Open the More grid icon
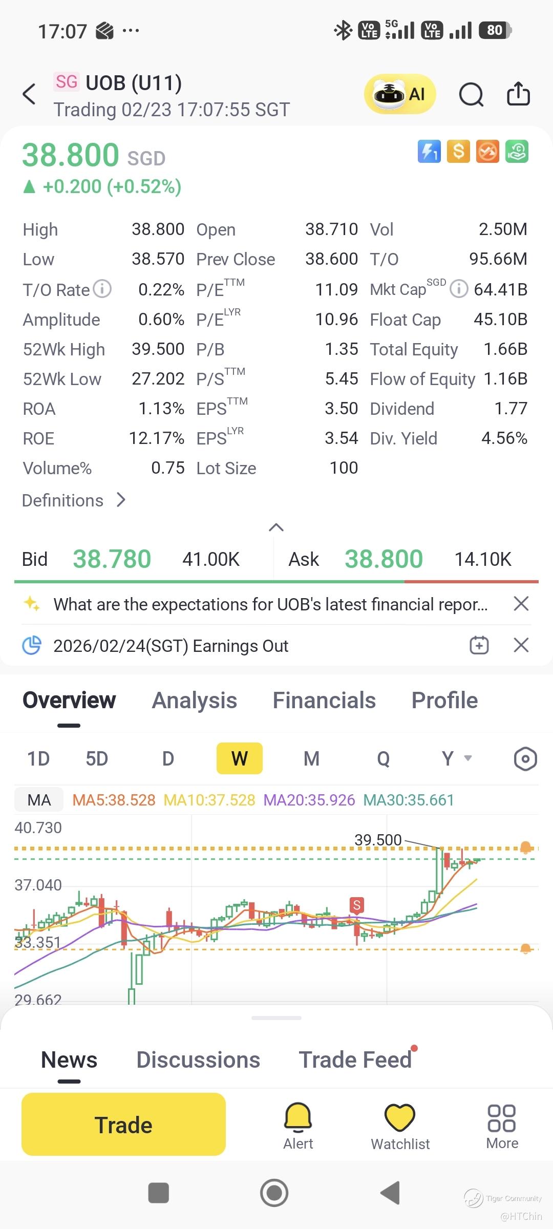Image resolution: width=553 pixels, height=1229 pixels. (502, 1126)
